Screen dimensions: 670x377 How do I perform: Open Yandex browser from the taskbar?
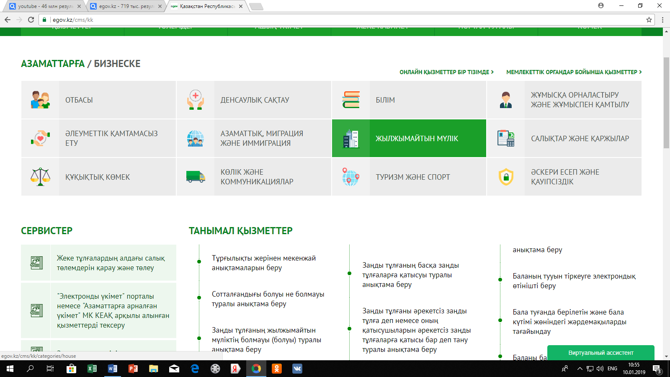236,369
